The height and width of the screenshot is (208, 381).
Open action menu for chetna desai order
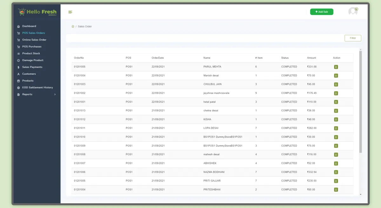336,111
